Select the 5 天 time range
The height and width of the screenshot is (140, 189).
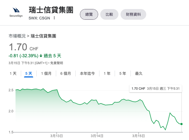pos(29,73)
